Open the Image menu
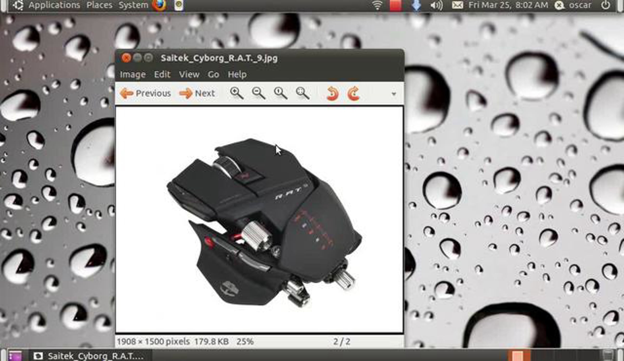Viewport: 624px width, 361px height. 133,75
